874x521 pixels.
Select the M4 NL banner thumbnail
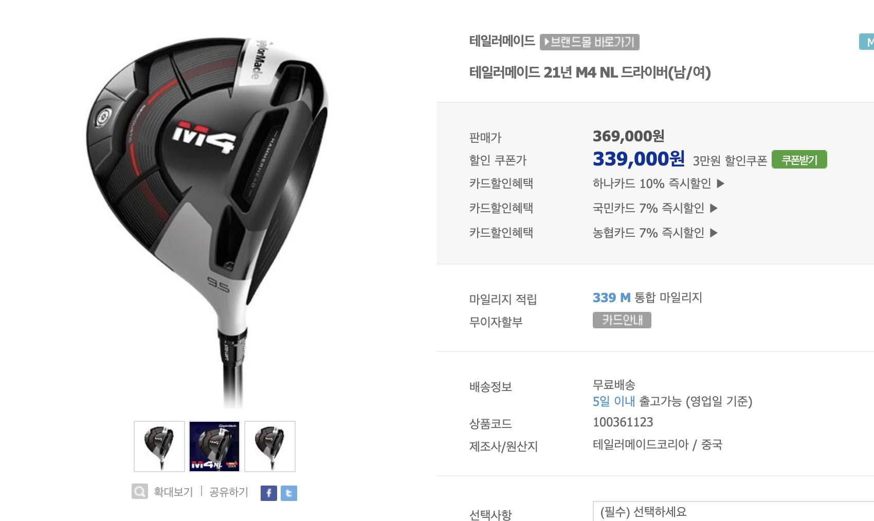[214, 446]
